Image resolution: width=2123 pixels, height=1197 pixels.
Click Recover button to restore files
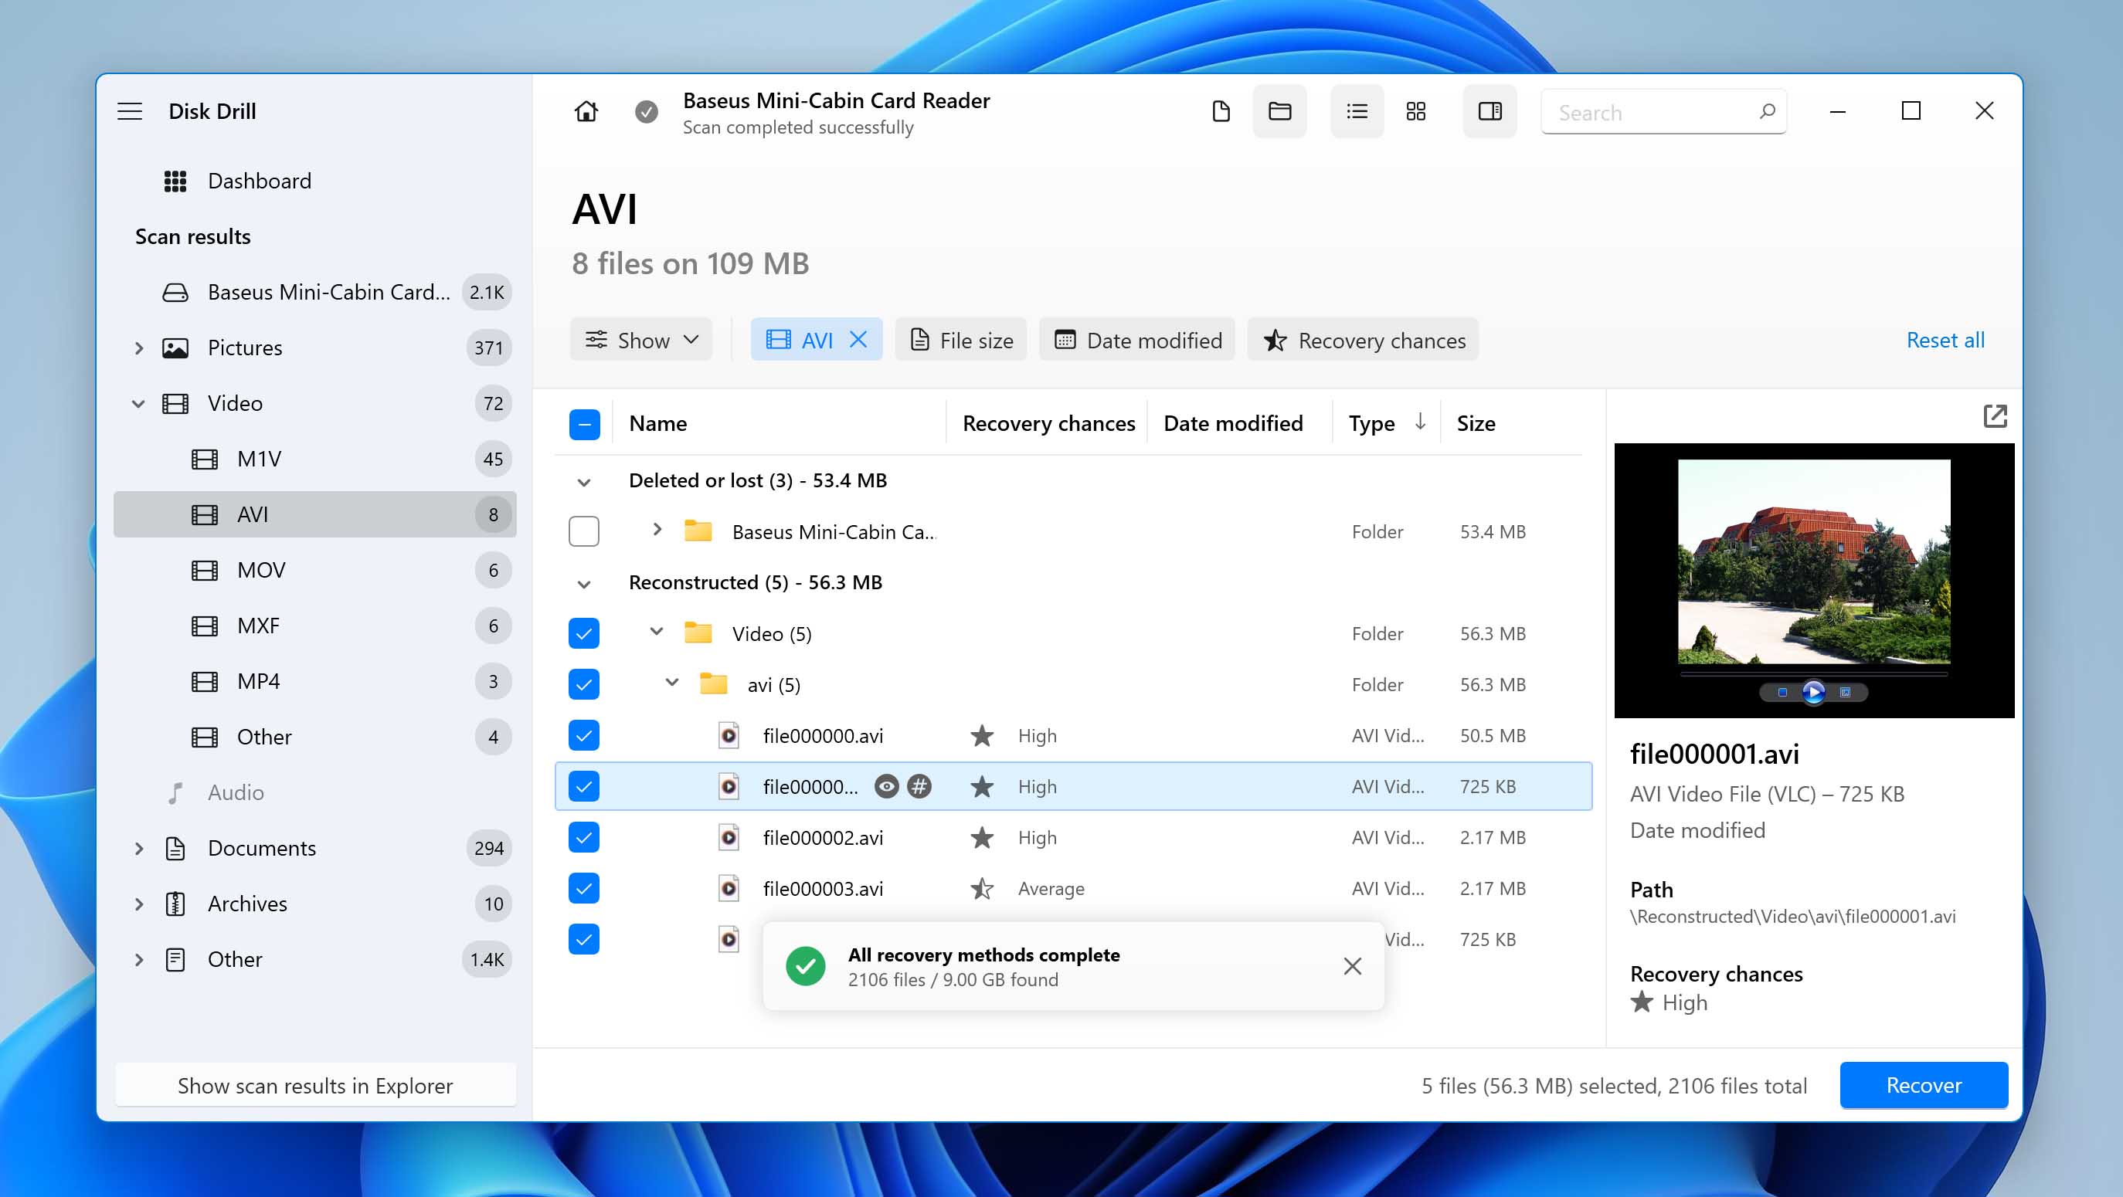click(1924, 1085)
